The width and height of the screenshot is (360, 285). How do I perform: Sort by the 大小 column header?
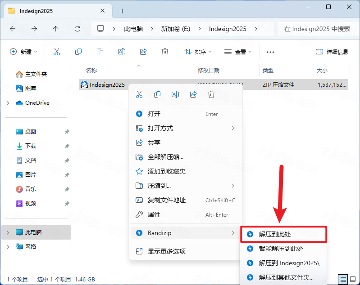pos(322,70)
